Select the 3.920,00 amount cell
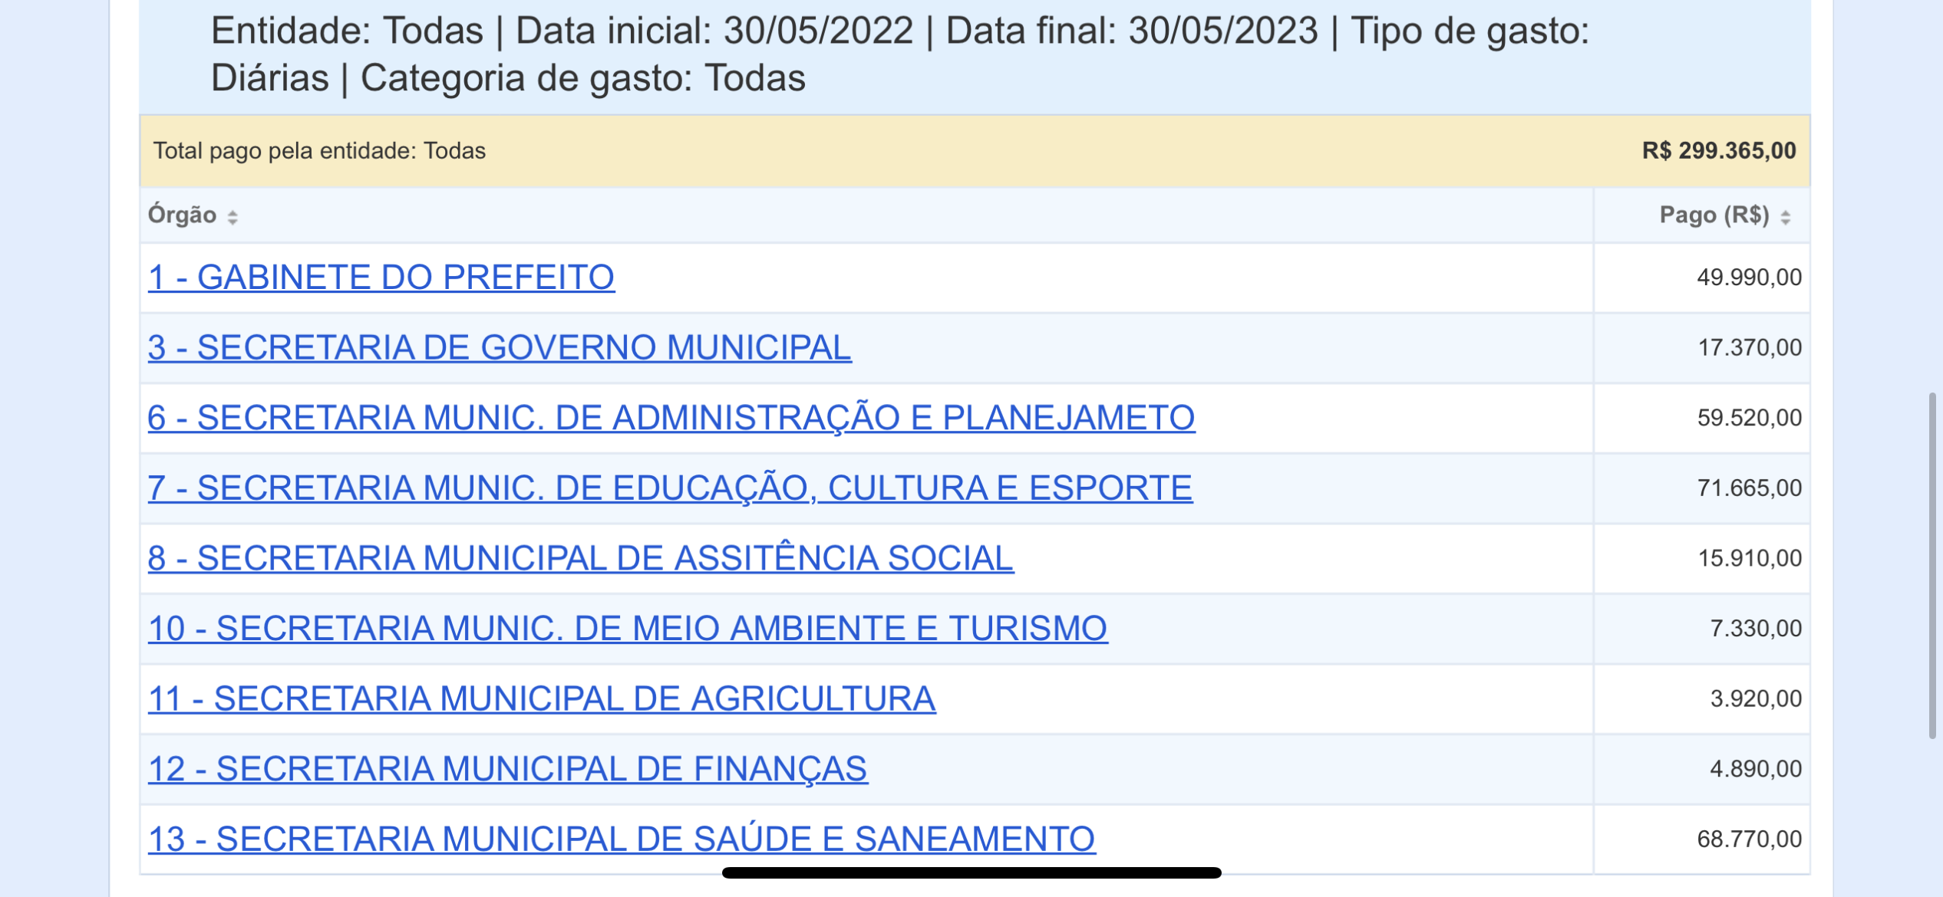The width and height of the screenshot is (1943, 897). tap(1755, 699)
